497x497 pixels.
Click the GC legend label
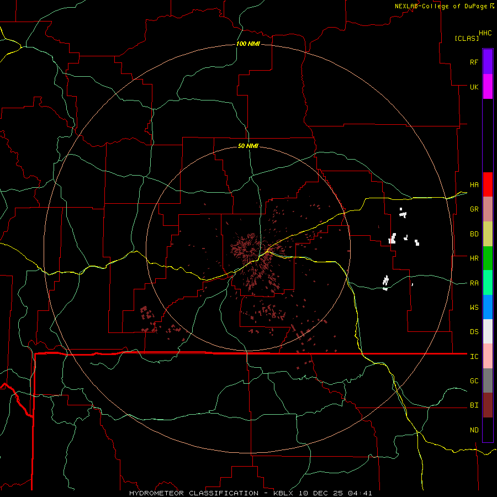[x=474, y=381]
